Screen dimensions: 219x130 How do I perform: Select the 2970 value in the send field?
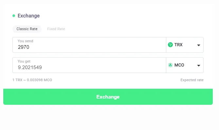[24, 47]
